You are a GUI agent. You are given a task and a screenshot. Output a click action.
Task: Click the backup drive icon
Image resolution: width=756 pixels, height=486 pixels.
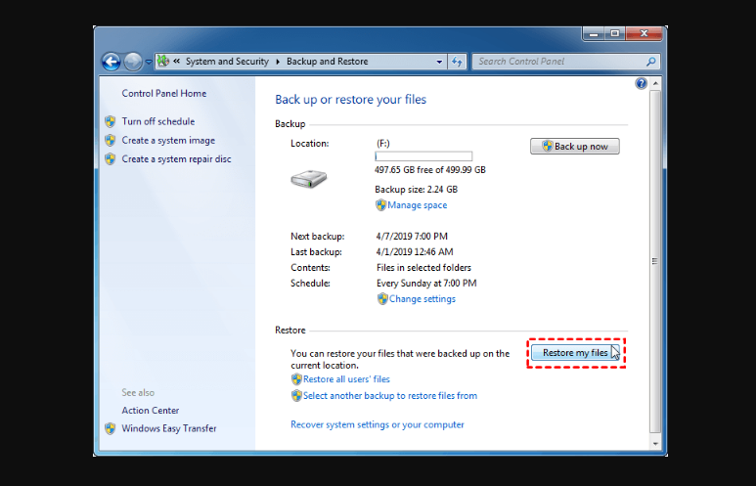tap(309, 179)
